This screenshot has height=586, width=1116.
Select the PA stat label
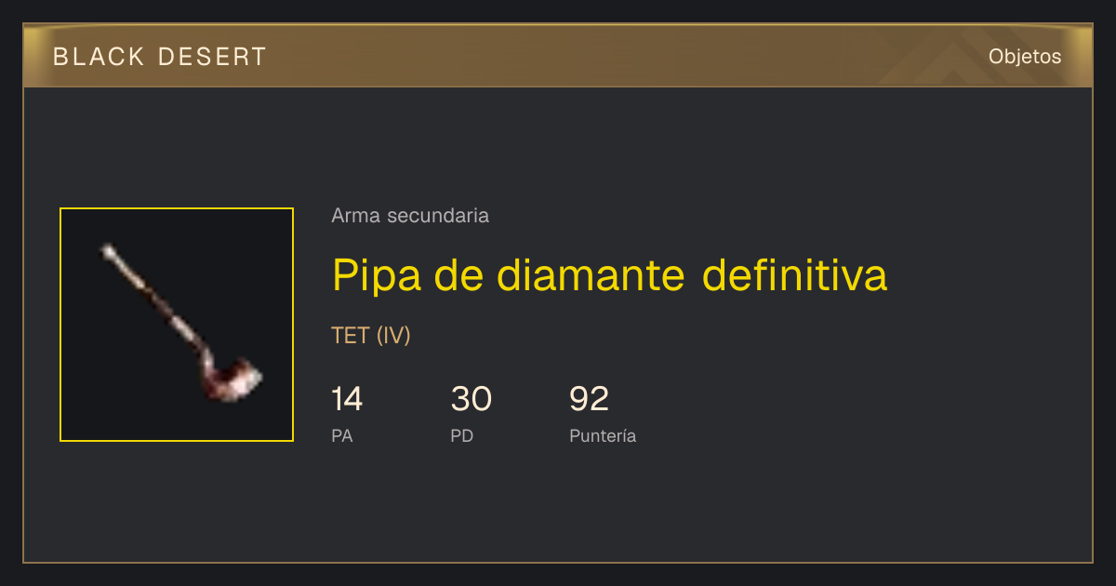[342, 435]
